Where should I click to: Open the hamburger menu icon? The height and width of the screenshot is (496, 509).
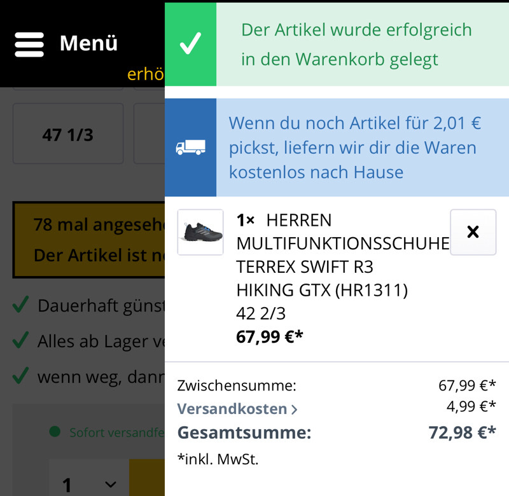(29, 45)
